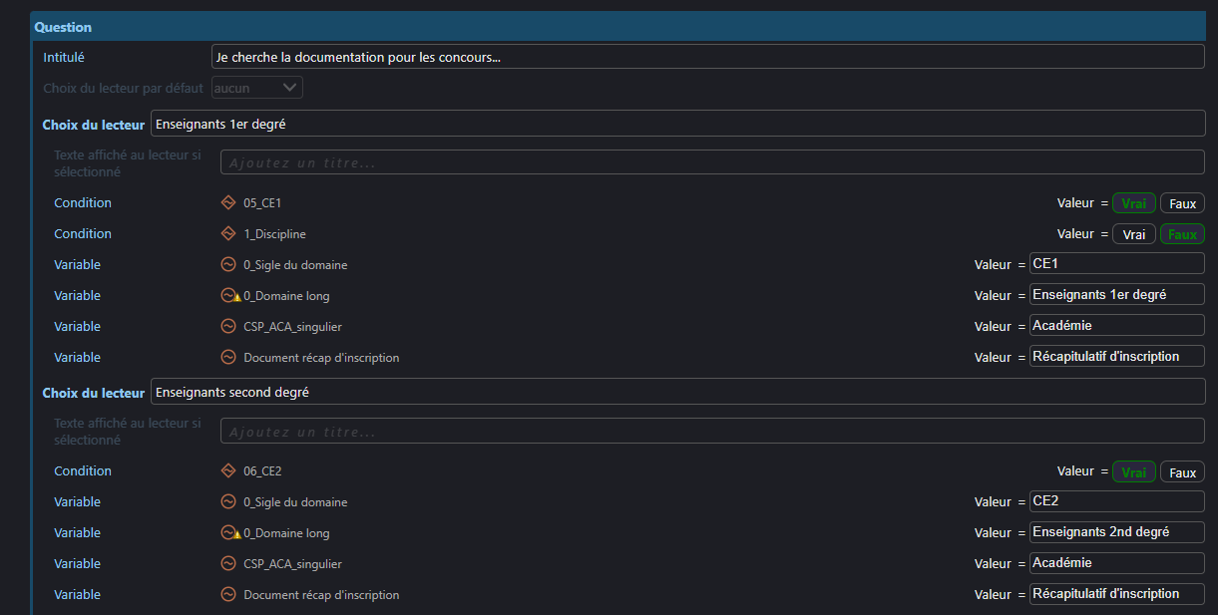Select the Vrai option for 05_CE1 condition
This screenshot has height=615, width=1218.
click(1133, 203)
